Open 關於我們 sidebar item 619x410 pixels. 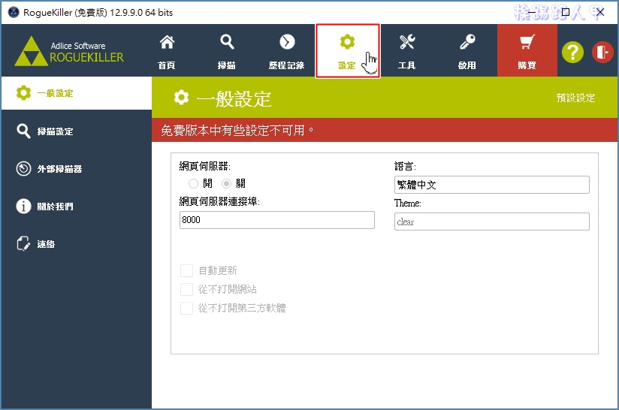tap(77, 206)
